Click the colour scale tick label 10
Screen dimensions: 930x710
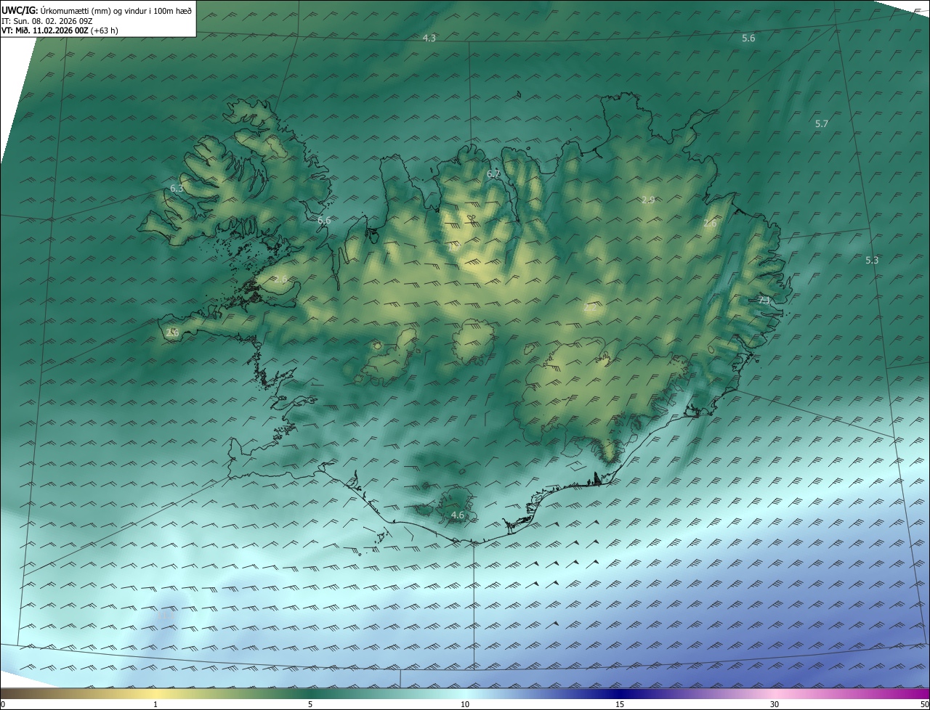pos(465,704)
